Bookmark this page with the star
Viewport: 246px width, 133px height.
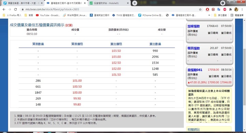[x=200, y=10]
